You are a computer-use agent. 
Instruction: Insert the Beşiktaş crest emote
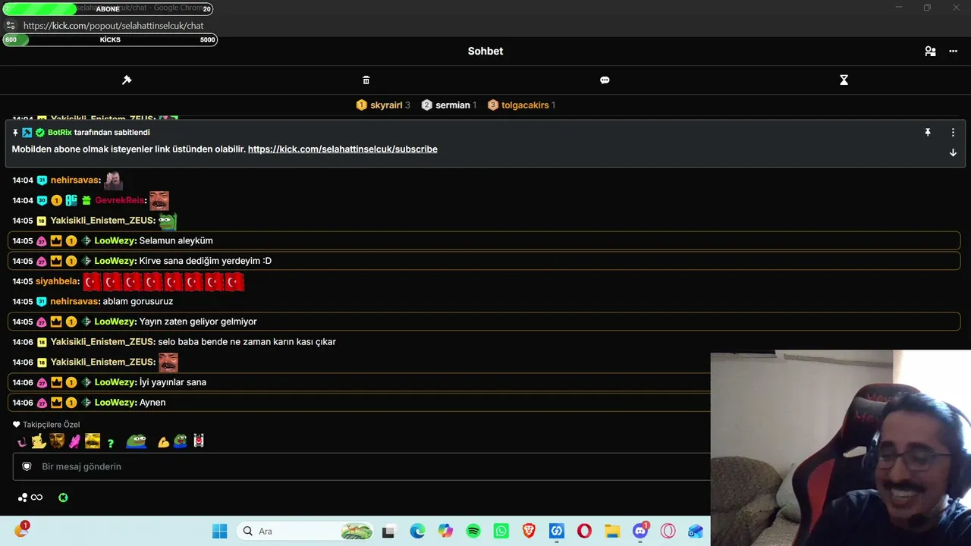(199, 441)
